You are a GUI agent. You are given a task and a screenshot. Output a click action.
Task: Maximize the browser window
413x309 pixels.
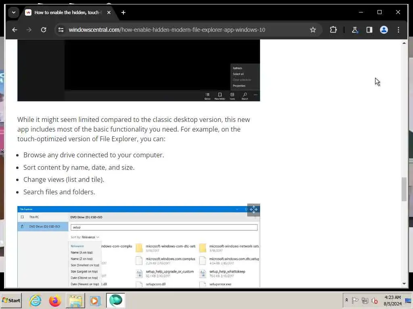[379, 12]
